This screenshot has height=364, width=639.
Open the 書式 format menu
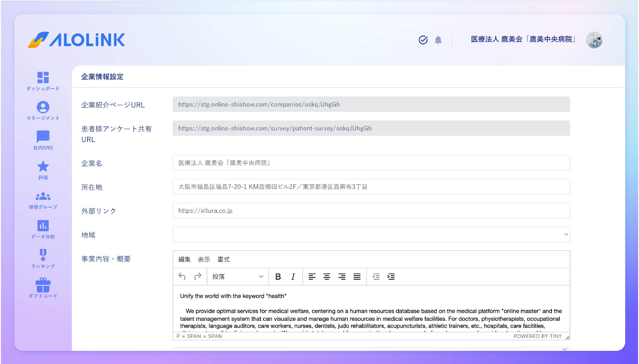pyautogui.click(x=223, y=260)
